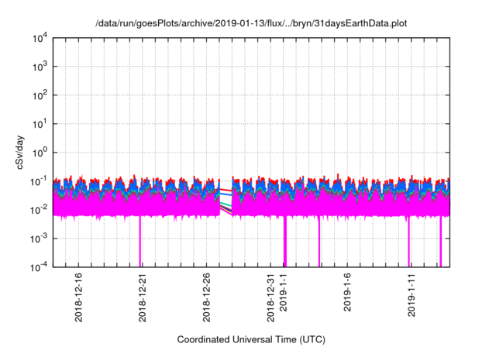Select the cSv/day y-axis label
This screenshot has height=347, width=496.
click(20, 153)
